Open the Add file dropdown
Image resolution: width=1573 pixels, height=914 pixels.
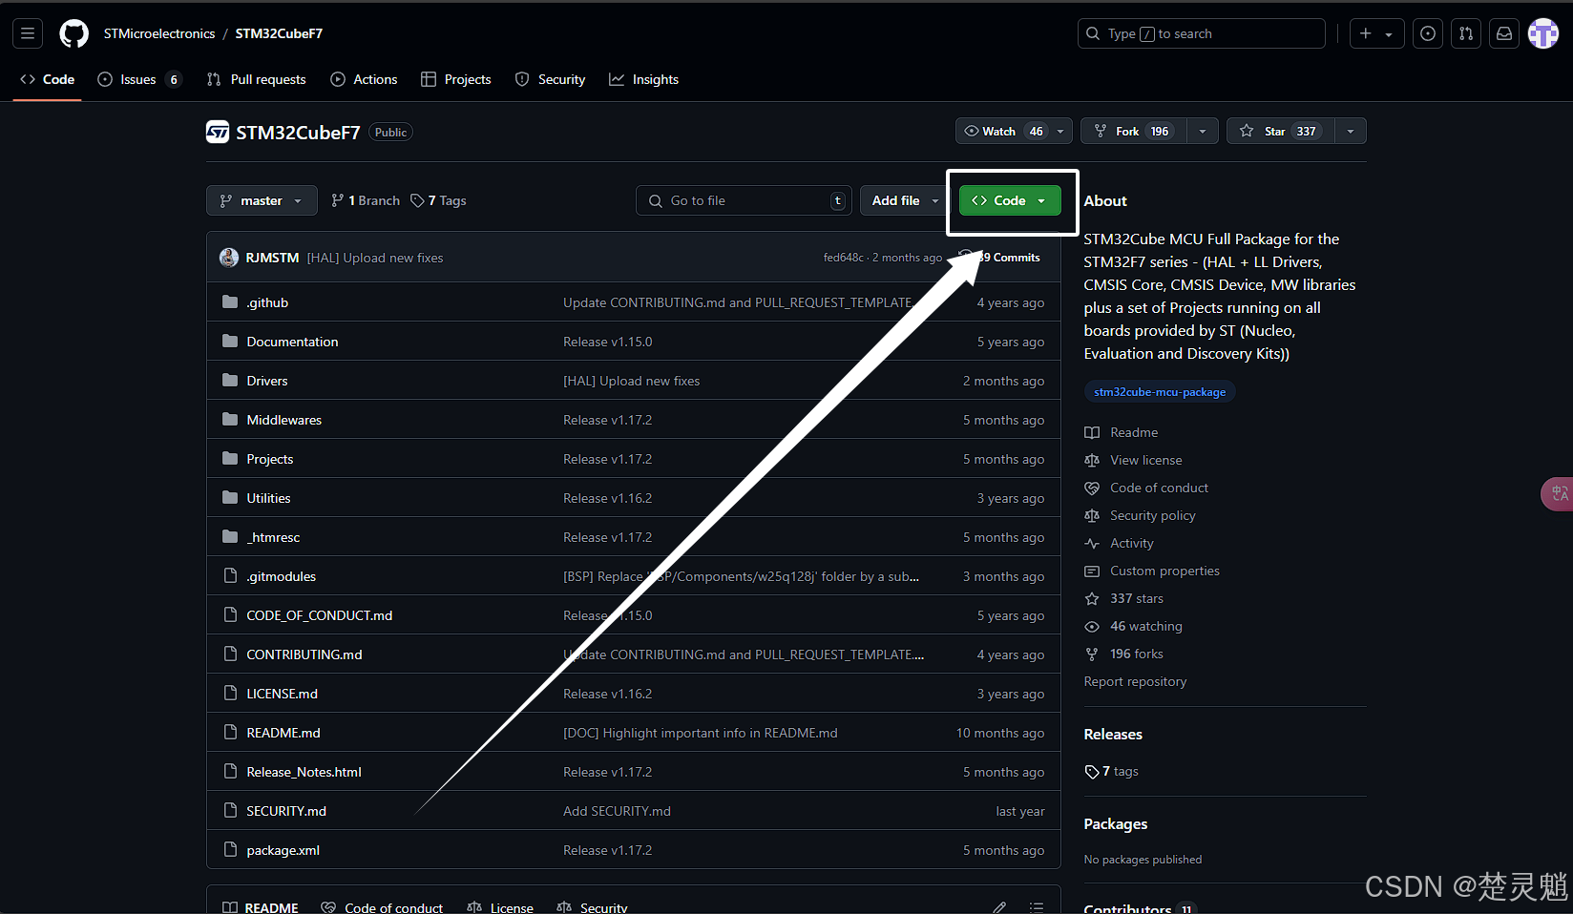(x=906, y=200)
